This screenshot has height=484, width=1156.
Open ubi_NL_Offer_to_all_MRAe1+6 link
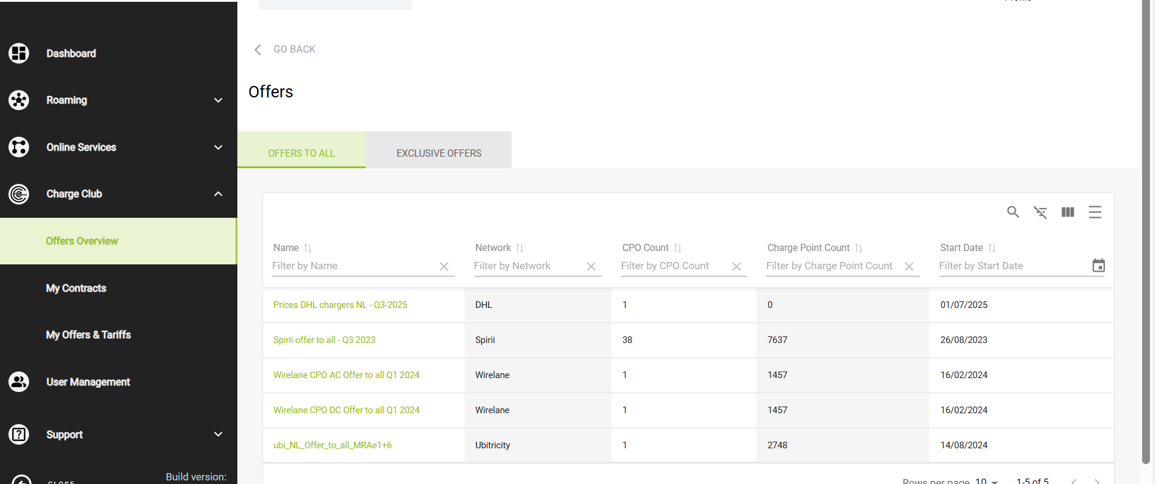(332, 445)
